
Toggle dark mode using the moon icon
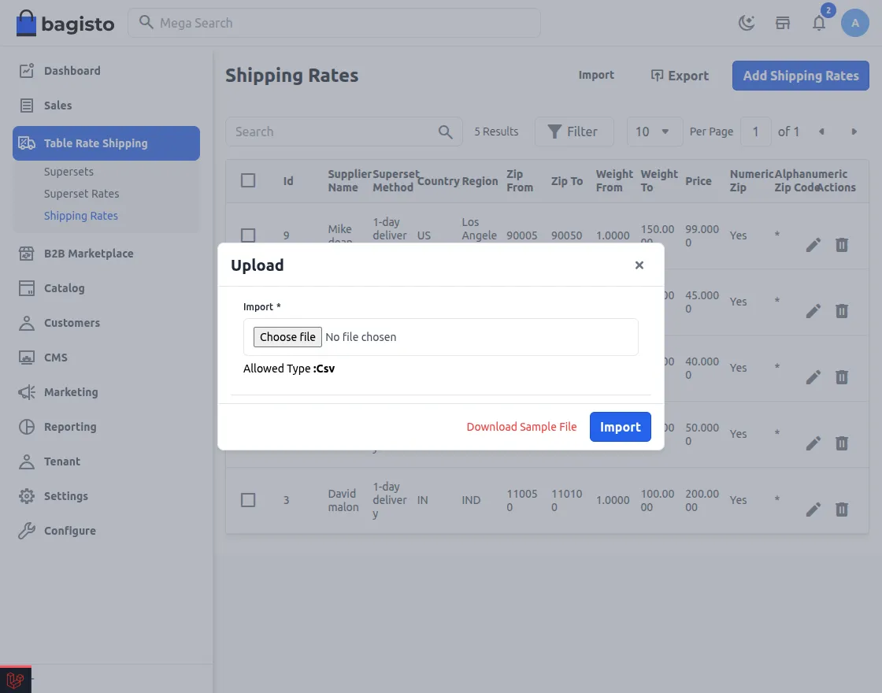pos(746,23)
